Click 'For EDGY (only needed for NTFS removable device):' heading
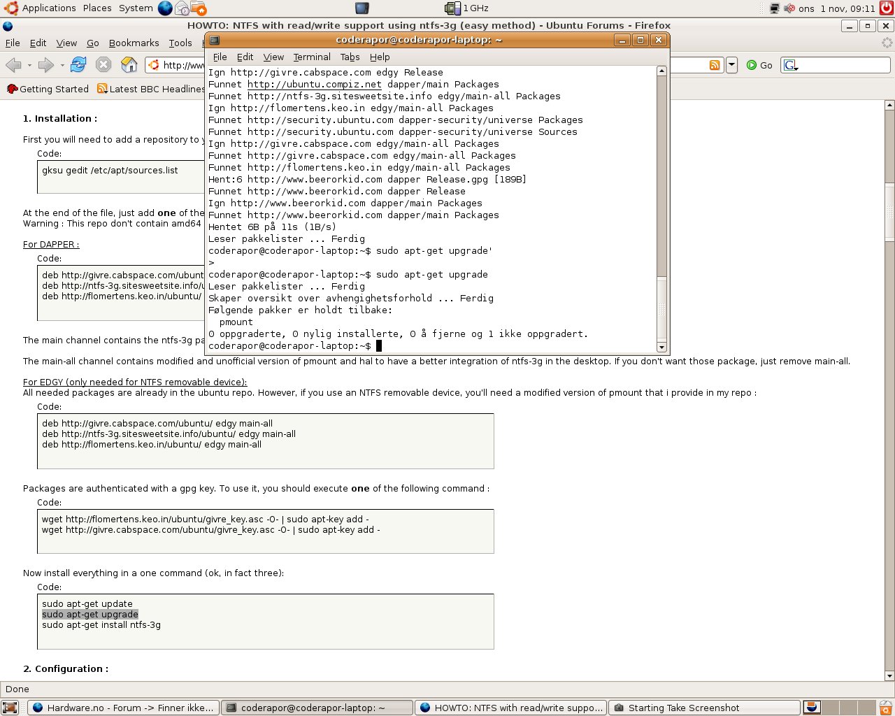The image size is (895, 716). (135, 382)
